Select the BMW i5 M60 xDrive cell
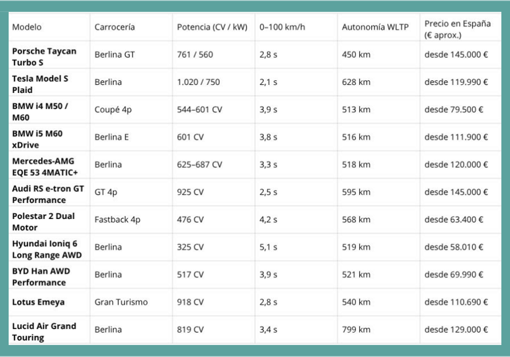This screenshot has width=510, height=357. click(37, 139)
